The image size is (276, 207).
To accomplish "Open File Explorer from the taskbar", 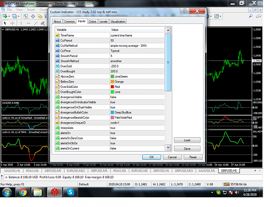I will [x=38, y=192].
